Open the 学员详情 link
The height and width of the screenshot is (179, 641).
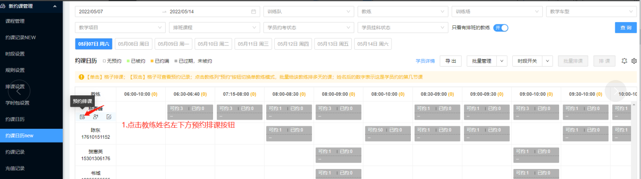tap(425, 61)
